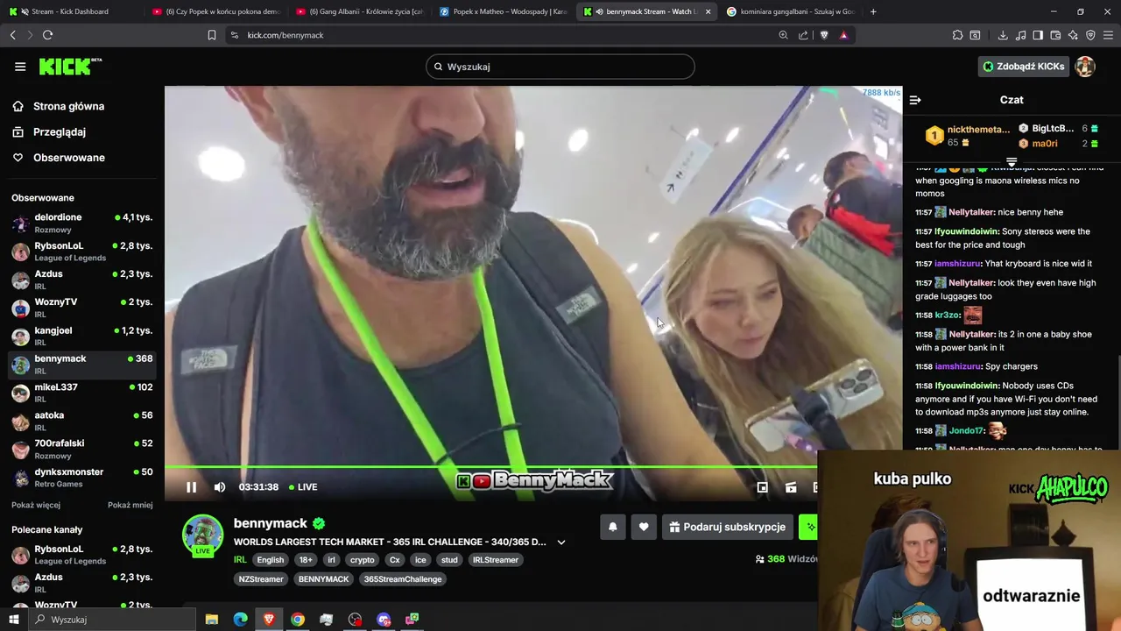Switch to Stream - Kick Dashboard tab
Image resolution: width=1121 pixels, height=631 pixels.
(x=70, y=11)
